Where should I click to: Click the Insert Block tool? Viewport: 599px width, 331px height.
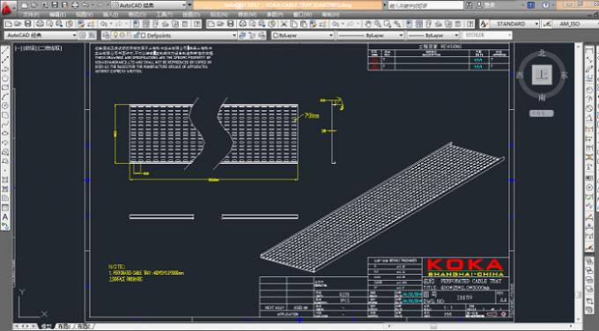(5, 152)
